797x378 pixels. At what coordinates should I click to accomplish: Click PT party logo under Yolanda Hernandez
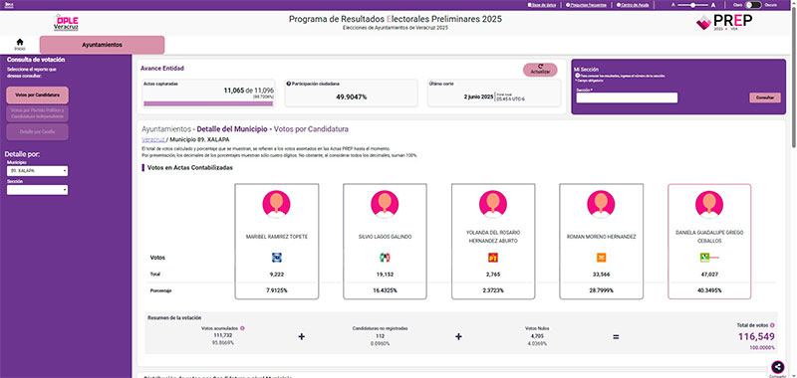[x=493, y=258]
